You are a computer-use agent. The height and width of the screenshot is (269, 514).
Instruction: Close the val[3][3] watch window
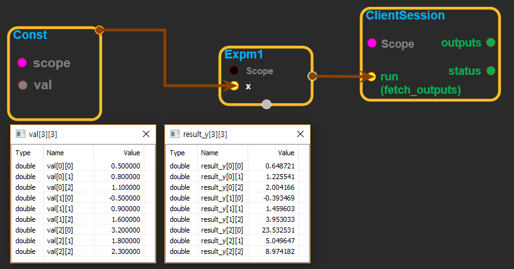pyautogui.click(x=146, y=134)
